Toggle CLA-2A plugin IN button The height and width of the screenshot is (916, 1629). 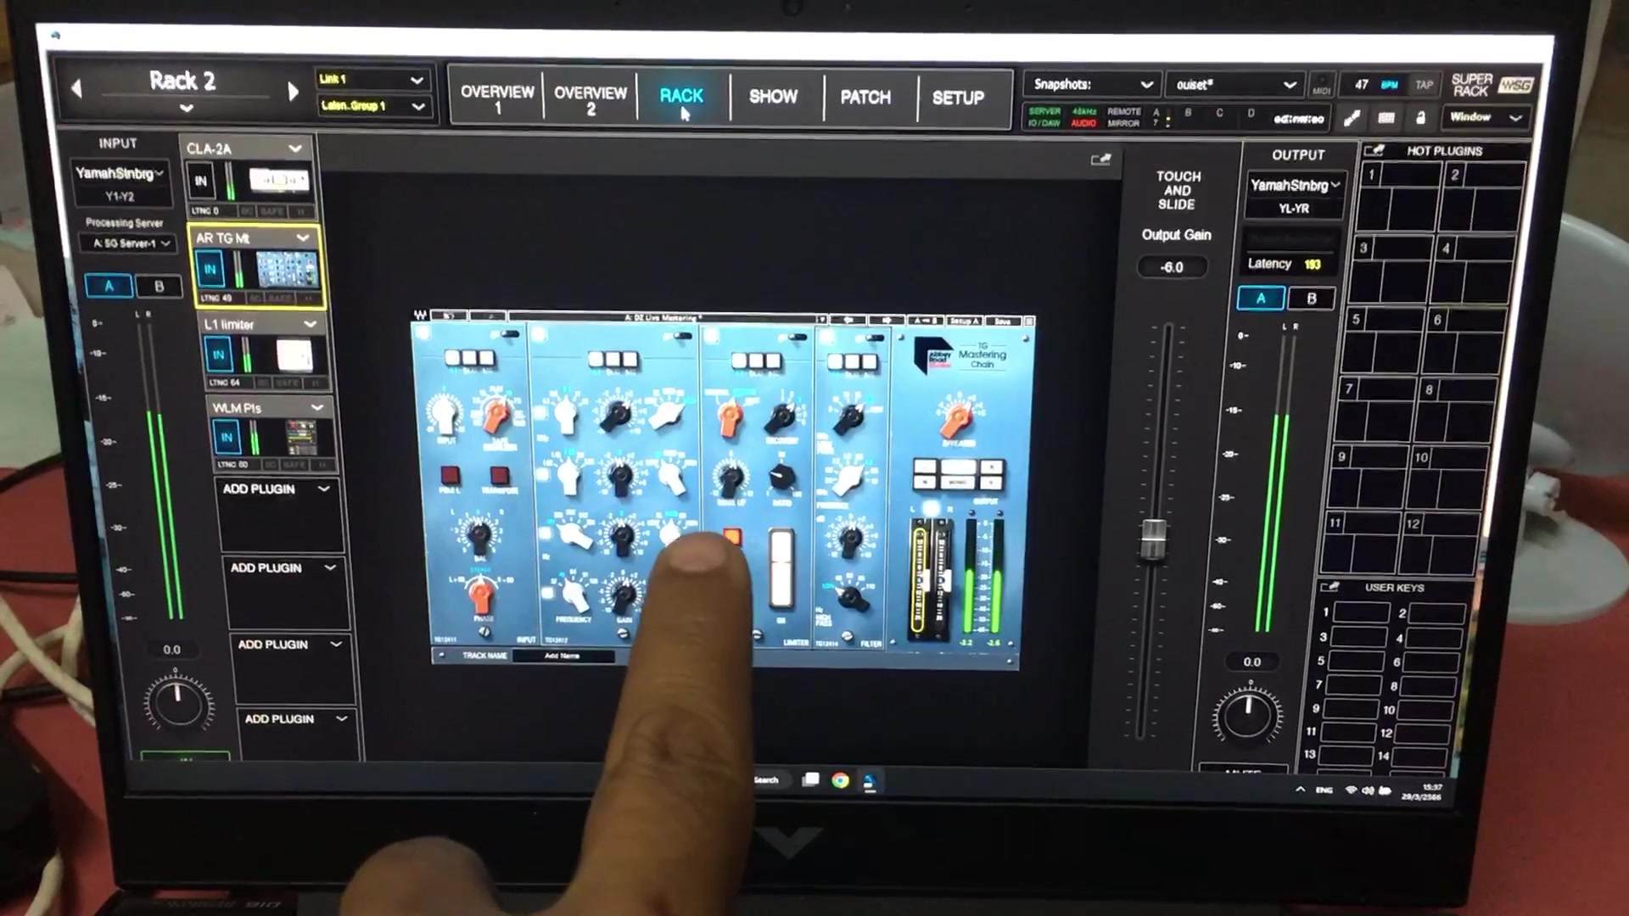point(201,181)
